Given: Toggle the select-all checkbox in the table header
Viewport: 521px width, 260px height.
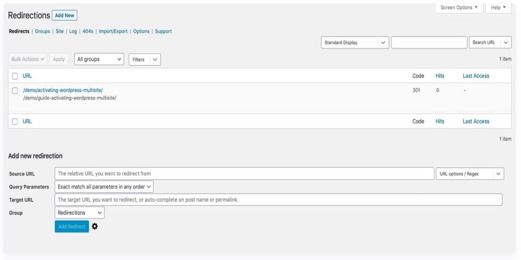Looking at the screenshot, I should (15, 76).
